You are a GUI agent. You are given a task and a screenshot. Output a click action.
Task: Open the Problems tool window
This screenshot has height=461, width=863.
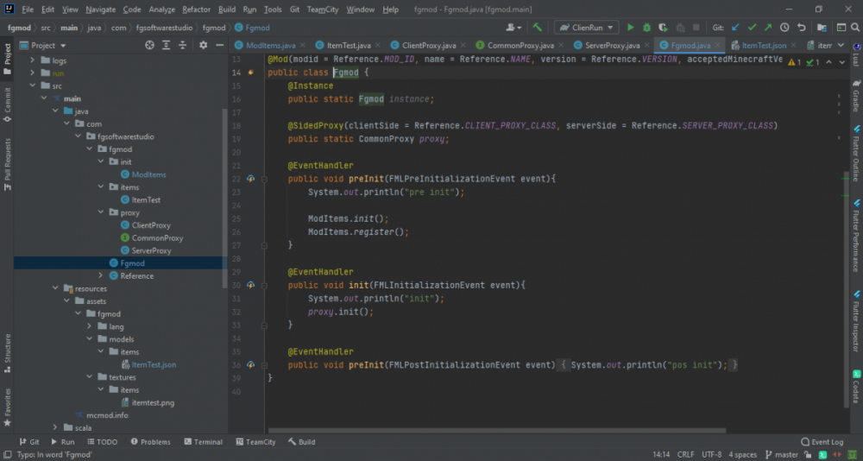(151, 442)
